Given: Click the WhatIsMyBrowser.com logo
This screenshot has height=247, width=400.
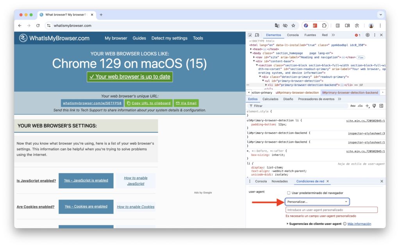Looking at the screenshot, I should click(54, 38).
